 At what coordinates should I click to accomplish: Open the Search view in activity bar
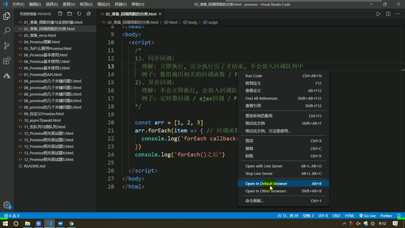click(7, 31)
